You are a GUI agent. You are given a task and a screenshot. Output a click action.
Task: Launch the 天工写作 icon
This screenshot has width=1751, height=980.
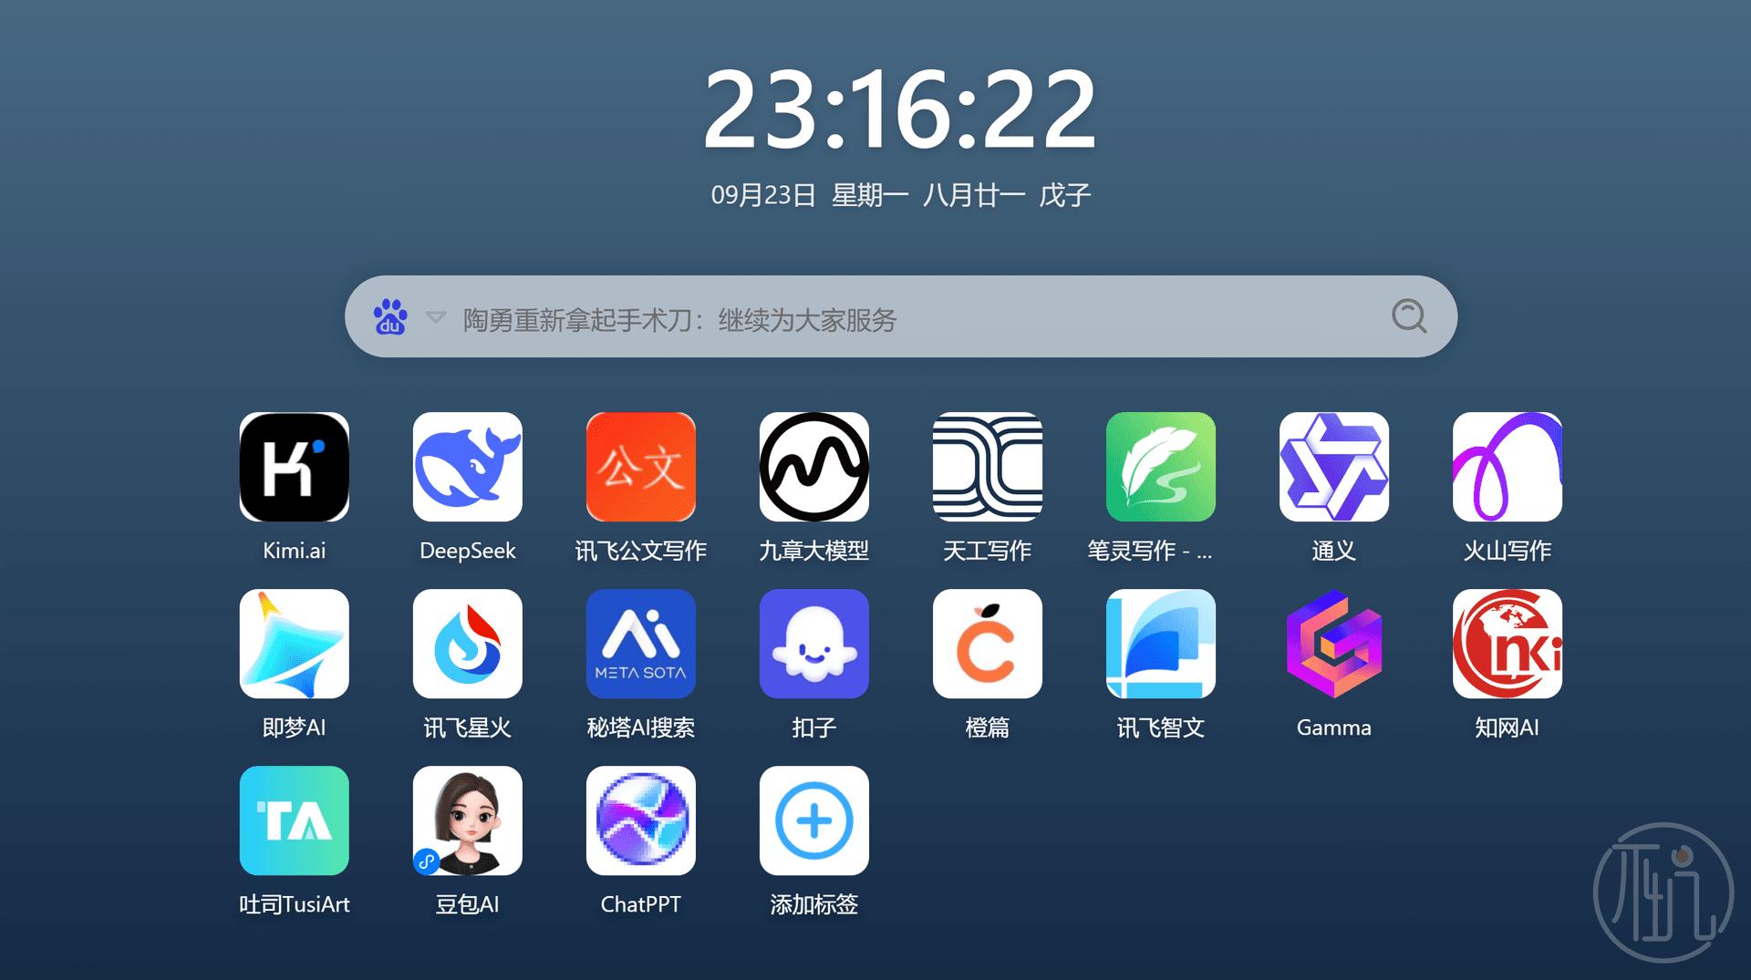987,467
